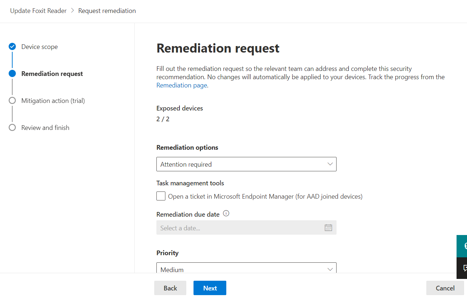The width and height of the screenshot is (467, 298).
Task: Open the calendar picker icon
Action: point(328,227)
